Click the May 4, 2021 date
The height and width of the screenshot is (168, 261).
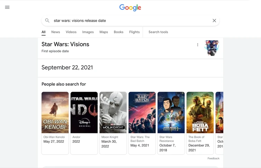(x=140, y=145)
